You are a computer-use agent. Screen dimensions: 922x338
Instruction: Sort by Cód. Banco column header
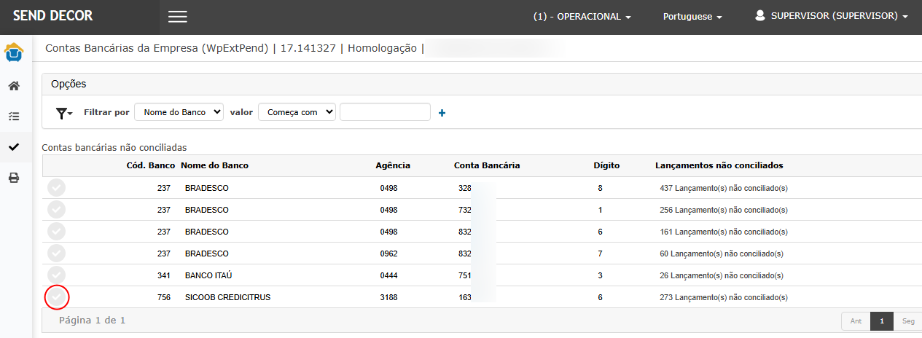(151, 165)
